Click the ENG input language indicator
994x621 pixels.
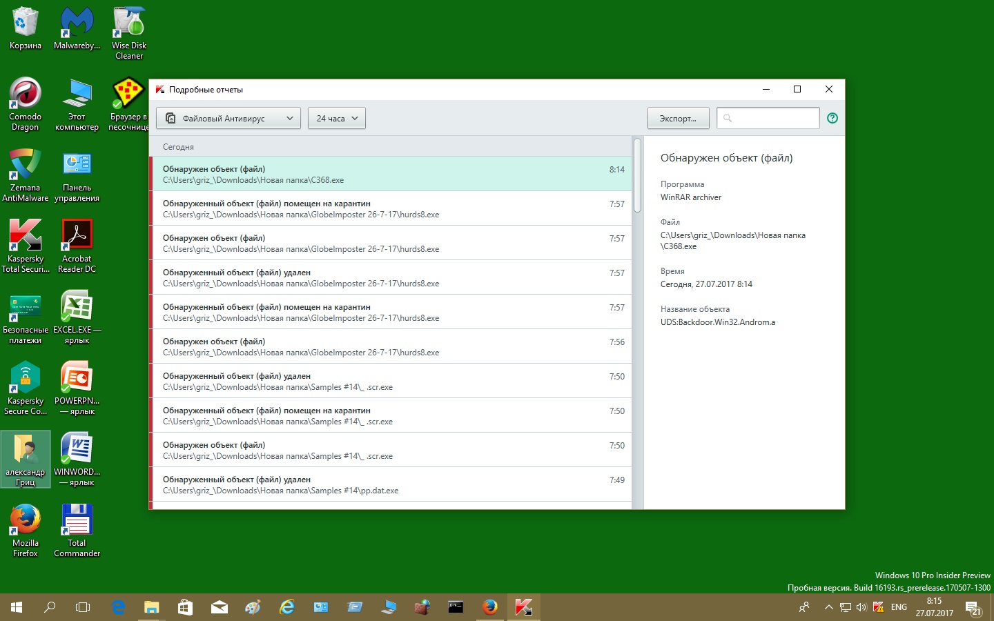point(899,607)
